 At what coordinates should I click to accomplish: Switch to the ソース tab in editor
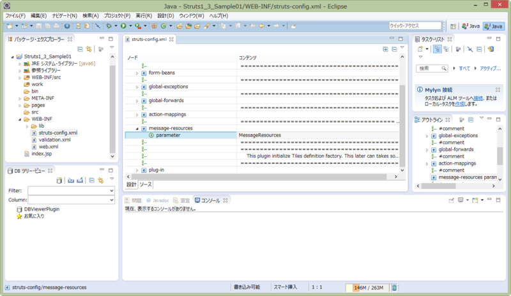coord(146,184)
